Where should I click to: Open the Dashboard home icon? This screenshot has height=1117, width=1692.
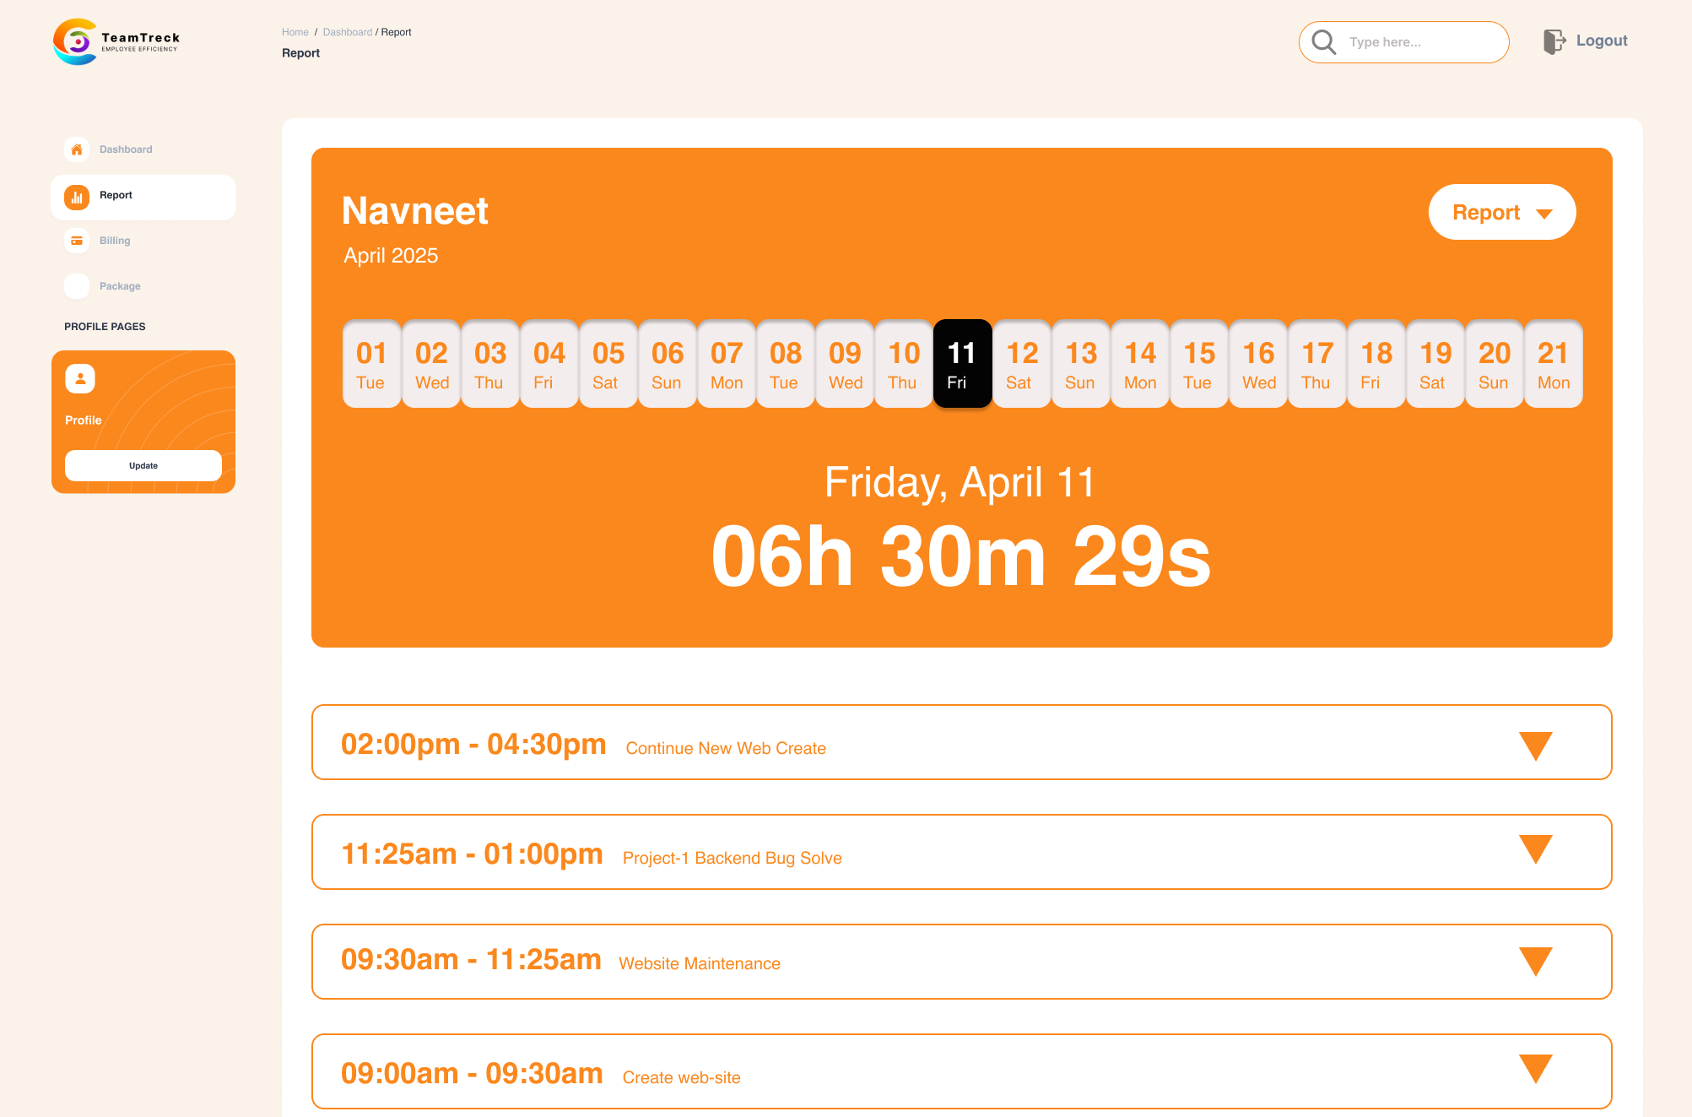77,149
